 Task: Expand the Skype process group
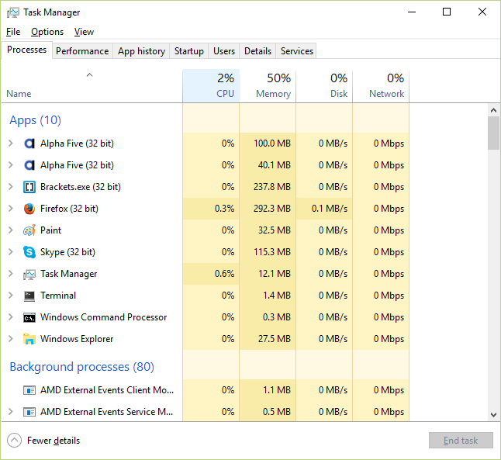click(11, 252)
